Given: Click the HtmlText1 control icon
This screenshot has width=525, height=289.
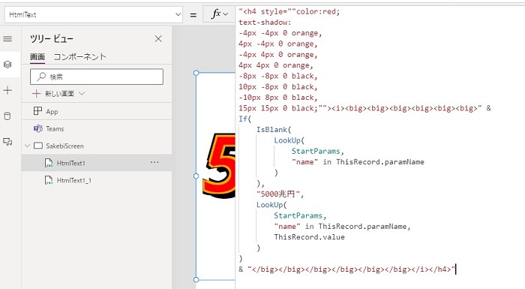Looking at the screenshot, I should [x=49, y=163].
